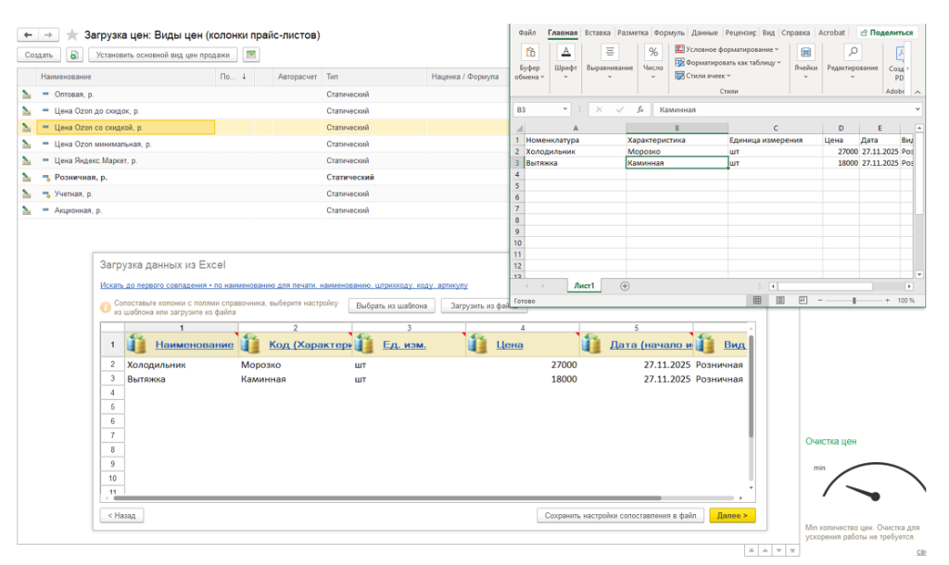Open the Шрифт font group icon in Excel
The height and width of the screenshot is (565, 949).
[x=565, y=53]
